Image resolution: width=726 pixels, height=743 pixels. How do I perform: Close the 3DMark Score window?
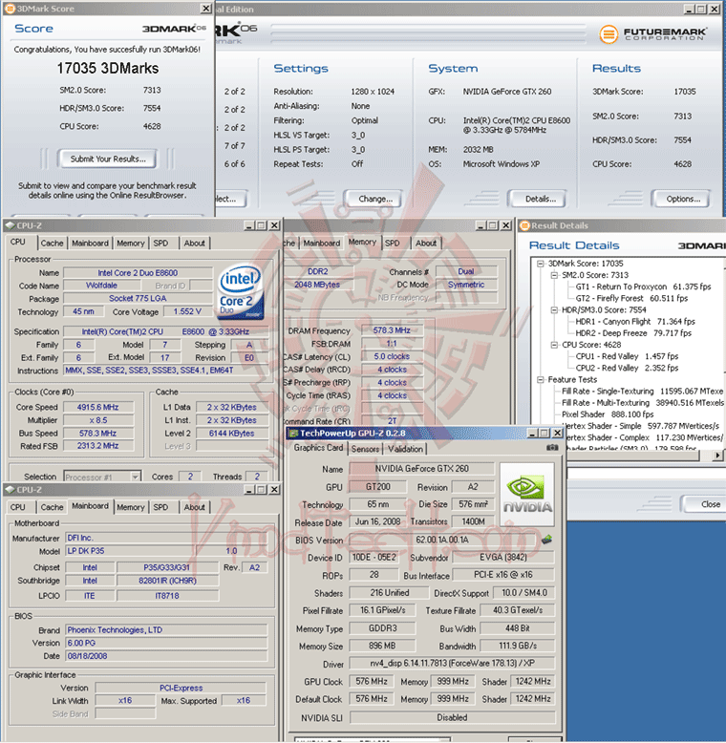click(x=205, y=9)
